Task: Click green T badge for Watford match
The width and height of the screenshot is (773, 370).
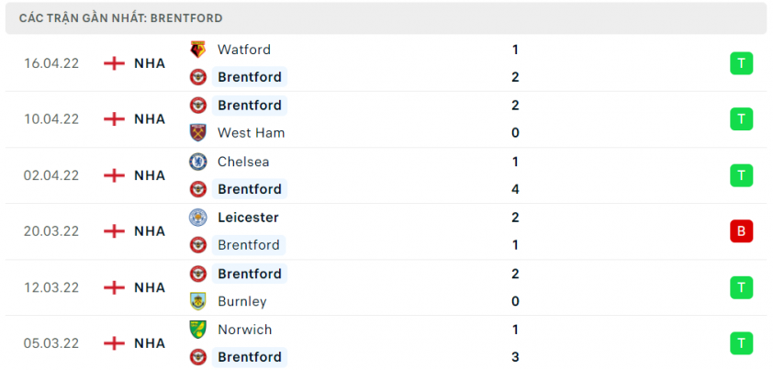Action: point(742,63)
